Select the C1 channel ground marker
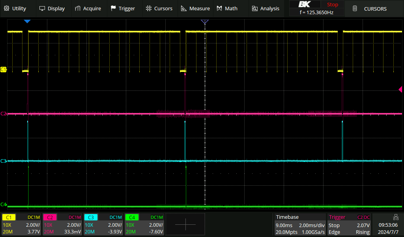 click(x=3, y=70)
